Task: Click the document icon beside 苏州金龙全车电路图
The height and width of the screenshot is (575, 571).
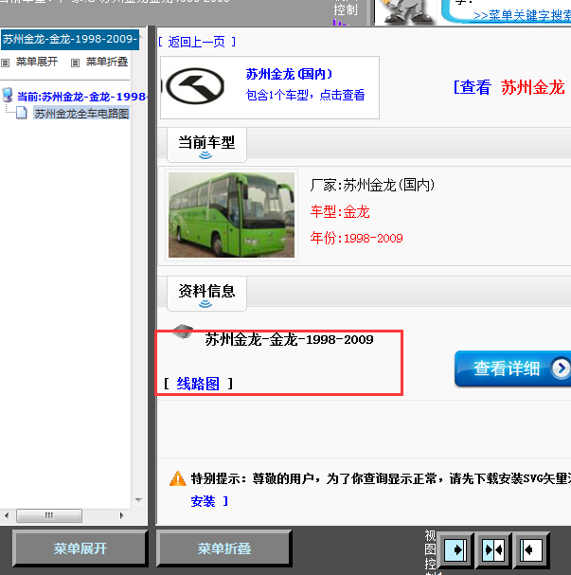Action: pyautogui.click(x=22, y=113)
